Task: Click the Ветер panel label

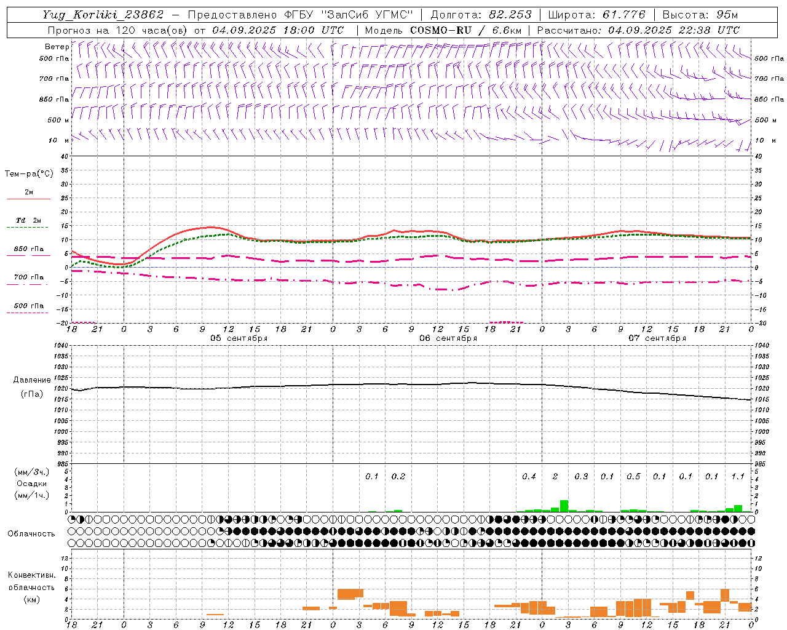Action: (57, 47)
